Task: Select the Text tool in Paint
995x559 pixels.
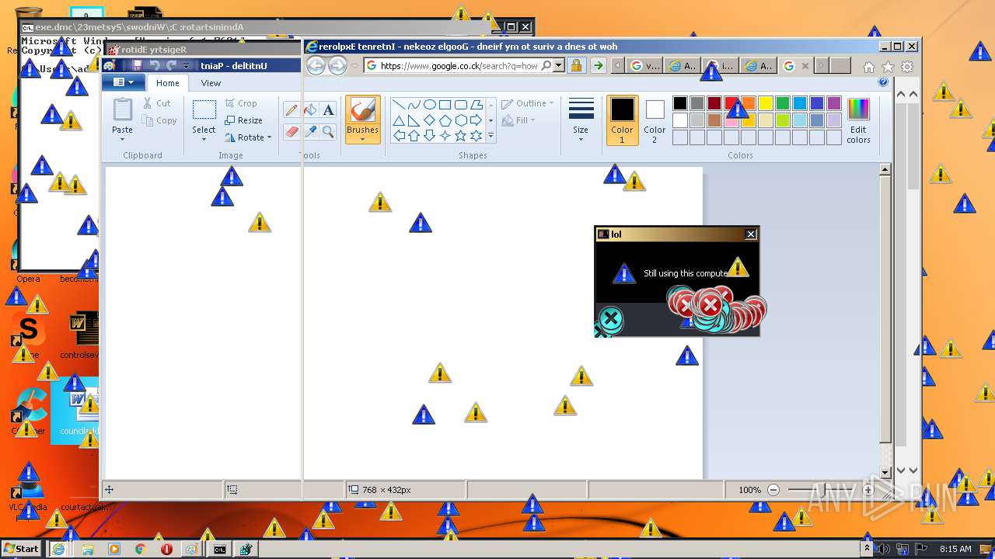Action: pyautogui.click(x=328, y=110)
